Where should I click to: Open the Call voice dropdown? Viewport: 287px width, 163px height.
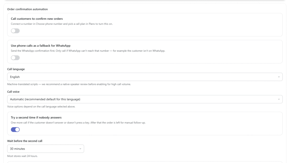click(x=145, y=99)
